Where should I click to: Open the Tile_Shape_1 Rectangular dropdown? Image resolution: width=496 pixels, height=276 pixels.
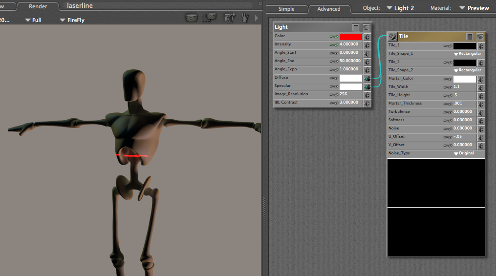467,54
